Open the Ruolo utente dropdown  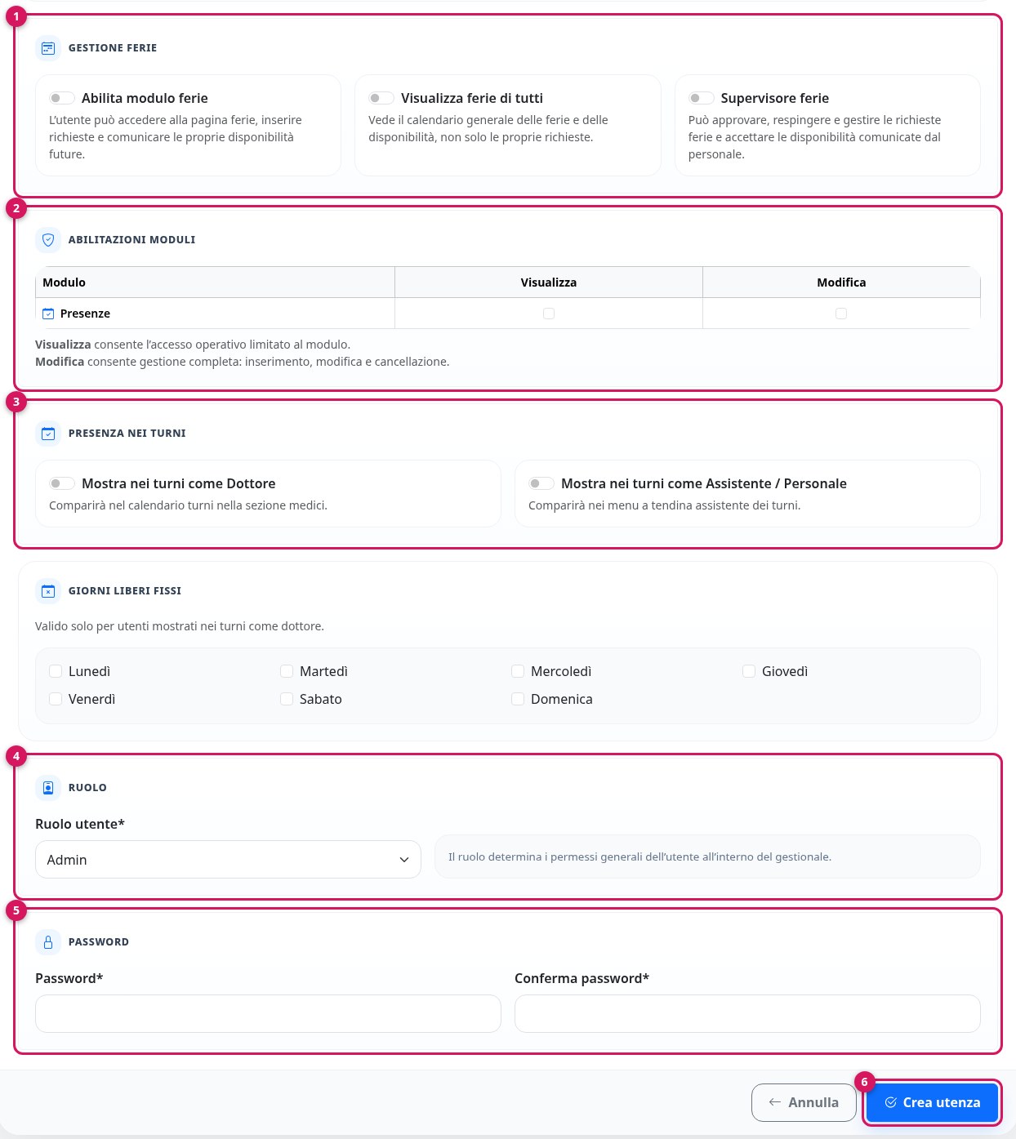coord(228,860)
